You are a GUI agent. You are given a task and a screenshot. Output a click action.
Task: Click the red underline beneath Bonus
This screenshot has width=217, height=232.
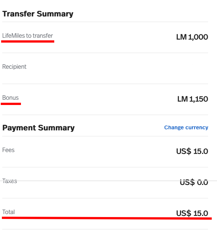point(11,104)
